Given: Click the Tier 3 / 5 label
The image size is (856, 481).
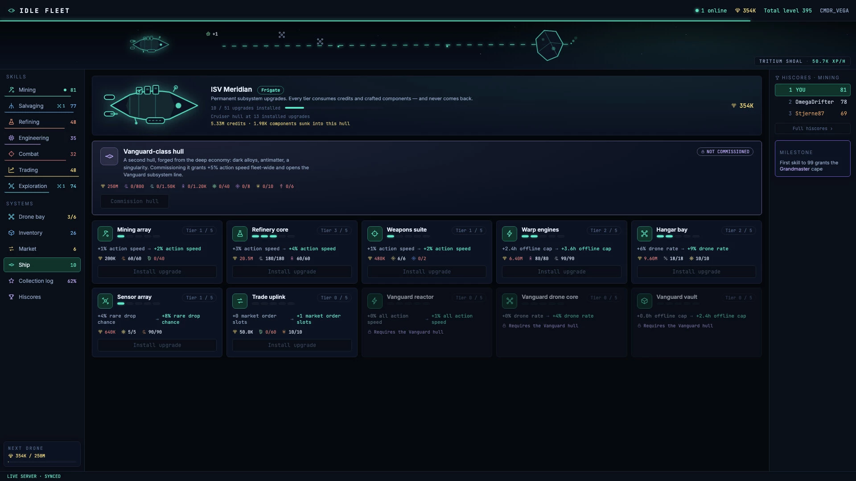Looking at the screenshot, I should click(x=334, y=231).
